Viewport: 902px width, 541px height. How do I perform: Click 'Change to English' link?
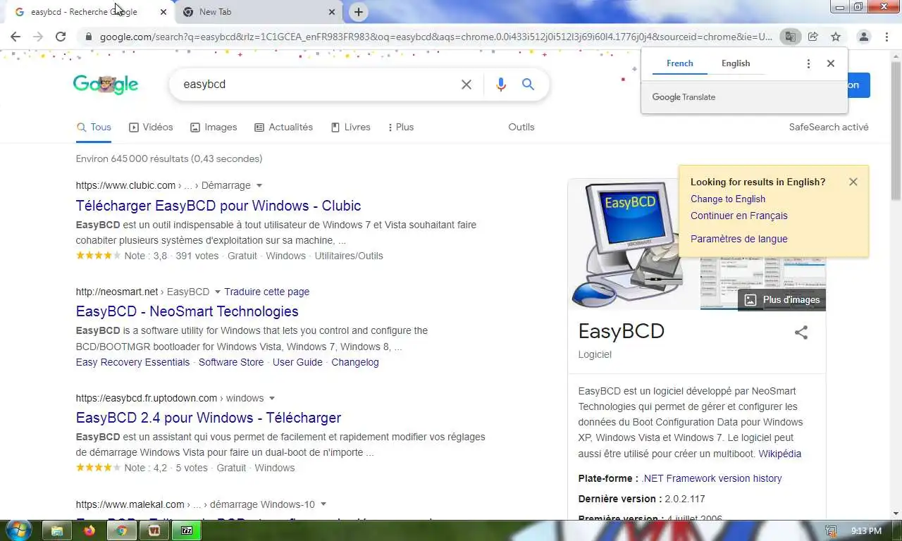(x=728, y=199)
